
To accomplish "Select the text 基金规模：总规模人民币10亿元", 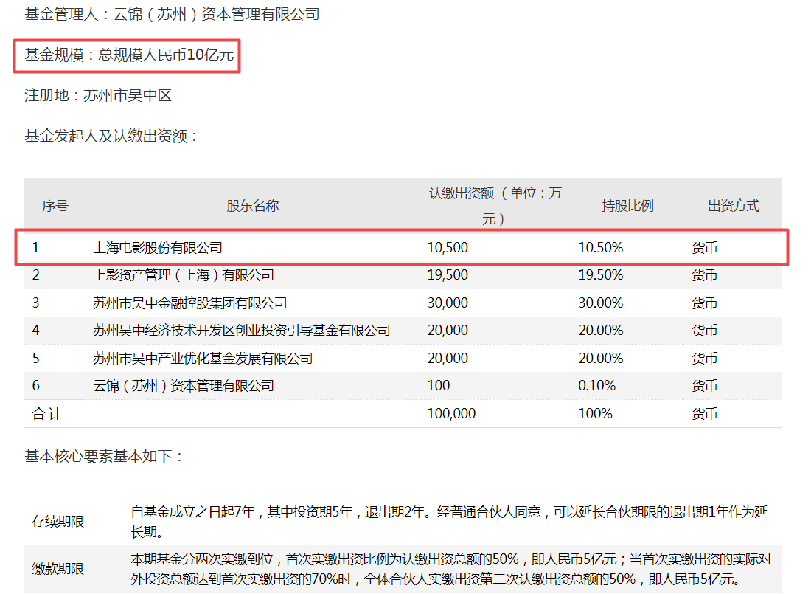I will click(x=129, y=55).
